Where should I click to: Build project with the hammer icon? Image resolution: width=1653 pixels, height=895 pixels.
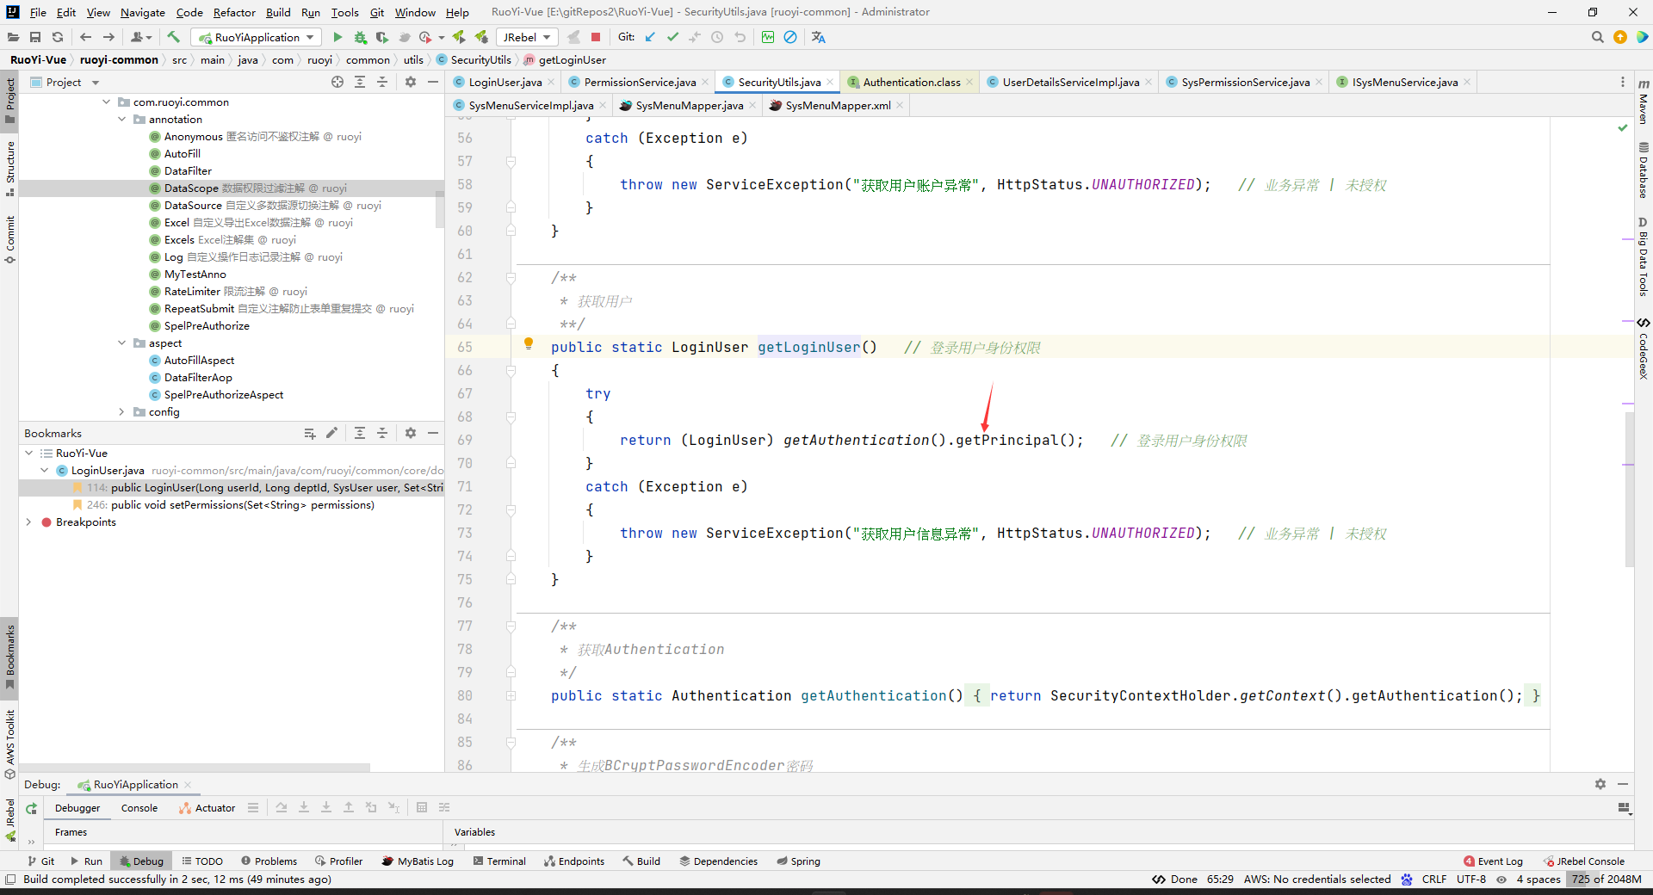(x=173, y=37)
